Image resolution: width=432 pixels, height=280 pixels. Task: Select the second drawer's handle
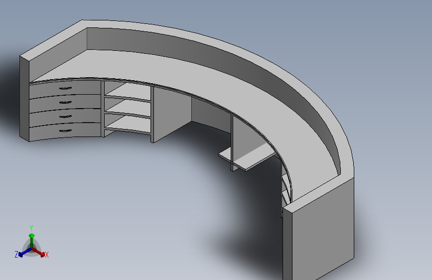point(65,103)
